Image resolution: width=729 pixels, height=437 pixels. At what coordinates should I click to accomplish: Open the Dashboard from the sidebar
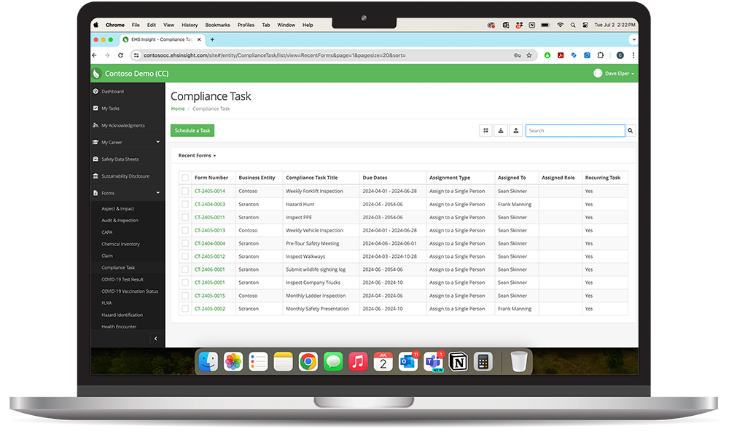coord(117,91)
